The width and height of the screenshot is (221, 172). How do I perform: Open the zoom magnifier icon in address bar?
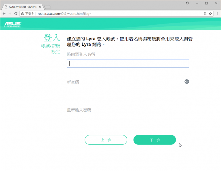(205, 14)
